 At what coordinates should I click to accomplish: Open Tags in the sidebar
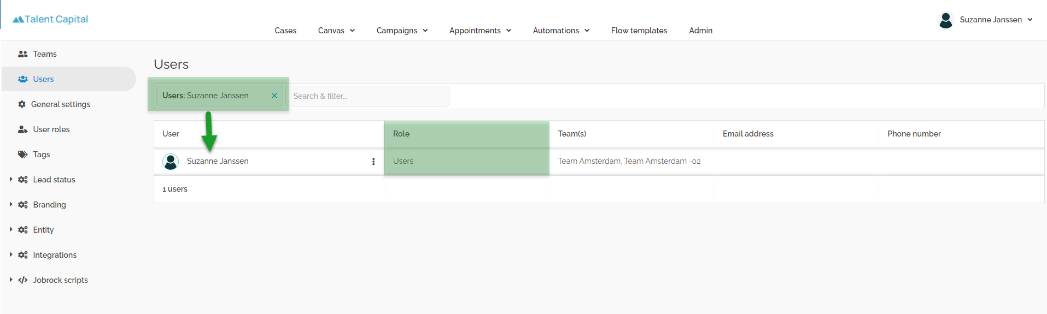click(42, 155)
